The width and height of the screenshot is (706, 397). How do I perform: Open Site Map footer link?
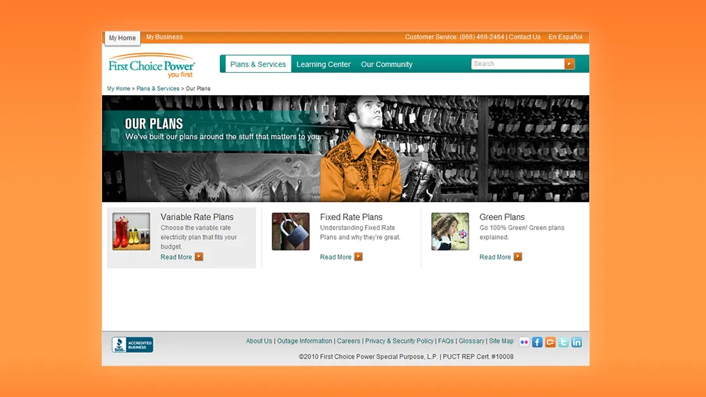(501, 341)
